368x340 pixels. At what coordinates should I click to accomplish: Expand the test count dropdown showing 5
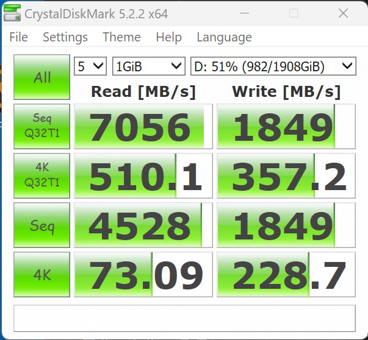pos(90,66)
